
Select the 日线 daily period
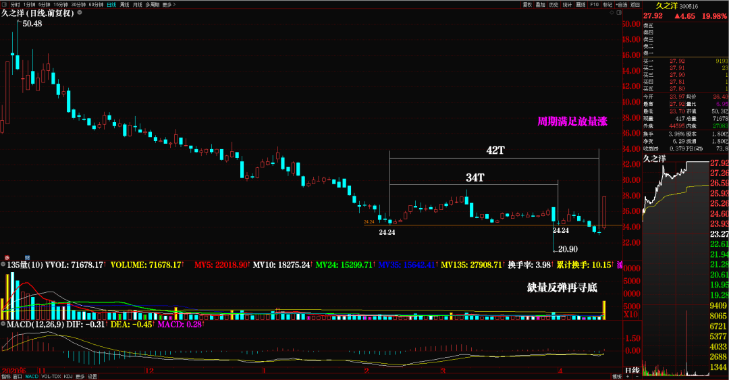[111, 5]
